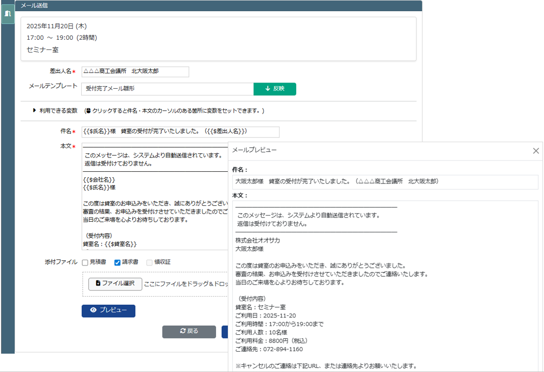
Task: Uncheck the 請求書 attachment checkbox
Action: [x=117, y=262]
